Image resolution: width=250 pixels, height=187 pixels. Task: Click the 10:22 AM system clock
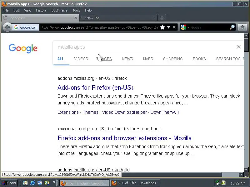(238, 183)
